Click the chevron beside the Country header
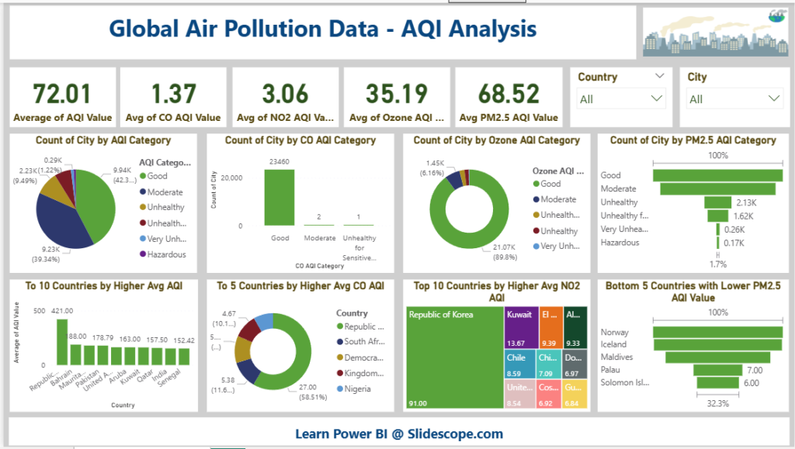795x449 pixels. click(659, 76)
